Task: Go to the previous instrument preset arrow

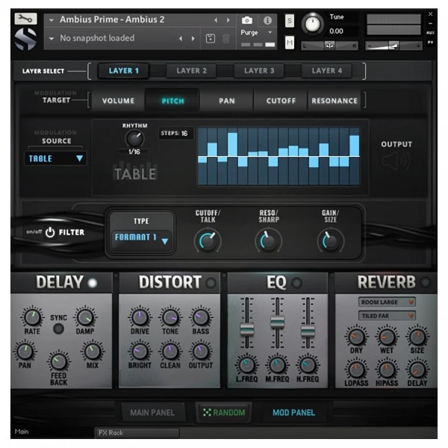Action: [216, 20]
